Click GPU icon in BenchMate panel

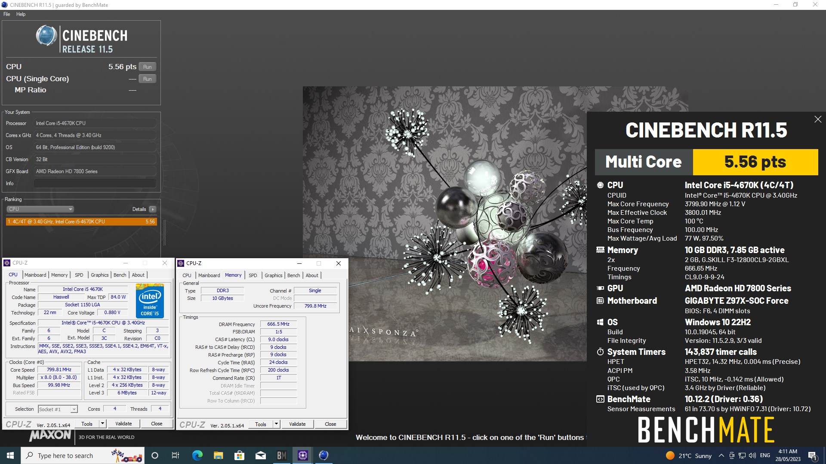coord(600,288)
